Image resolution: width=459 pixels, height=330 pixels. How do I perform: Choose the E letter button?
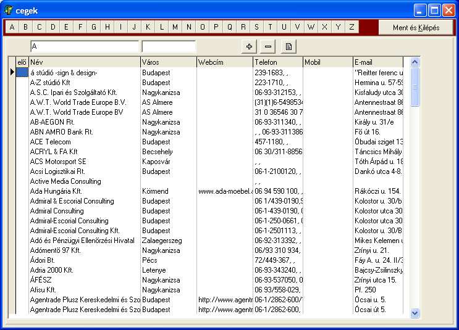[x=67, y=27]
